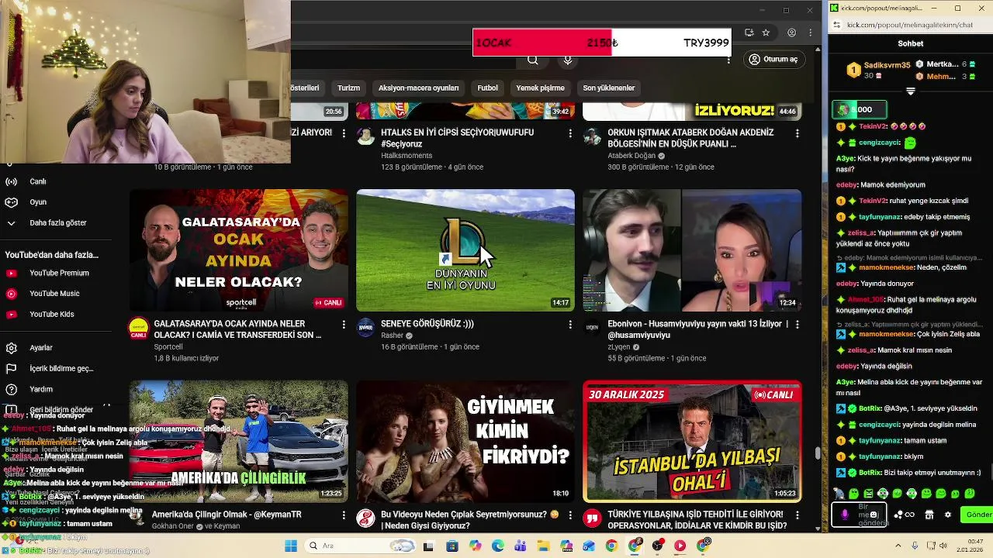Open options menu for Türkiye Yılbaşına IŞİD video
Screen dimensions: 993x558
(x=797, y=515)
